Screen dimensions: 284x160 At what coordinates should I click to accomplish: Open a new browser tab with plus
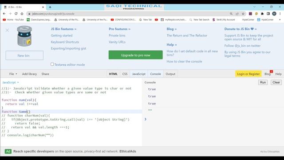coord(50,7)
